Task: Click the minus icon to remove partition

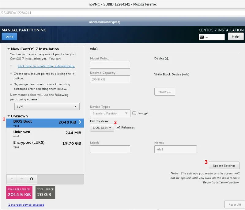Action: pos(22,179)
